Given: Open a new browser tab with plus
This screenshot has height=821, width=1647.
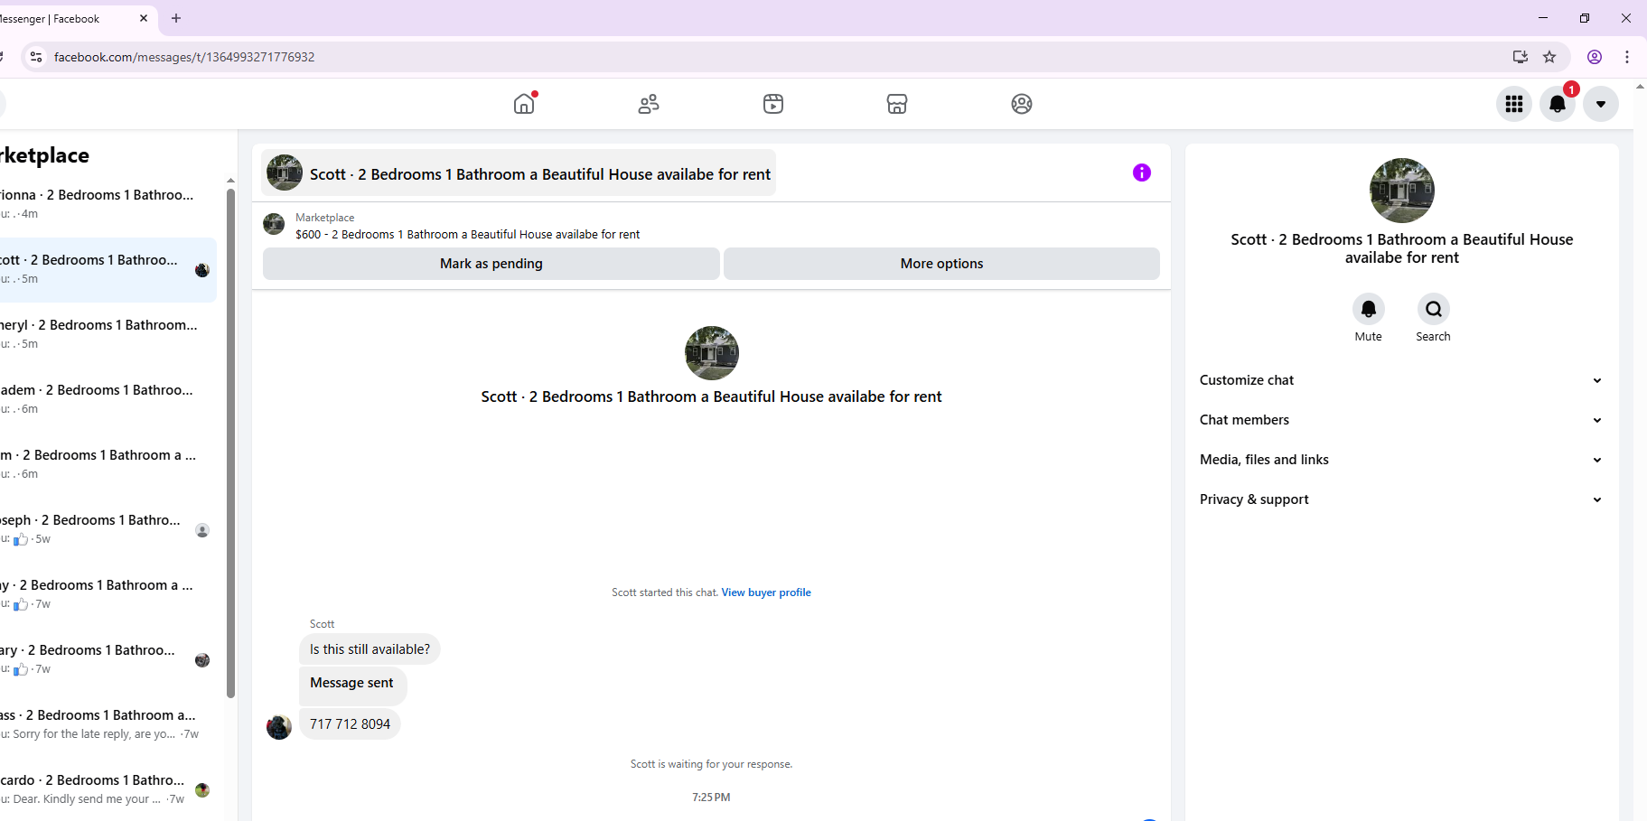Looking at the screenshot, I should [176, 18].
